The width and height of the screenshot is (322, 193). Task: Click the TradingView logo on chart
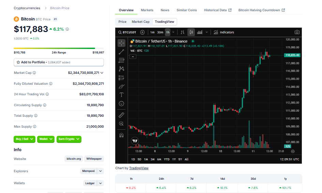135,141
